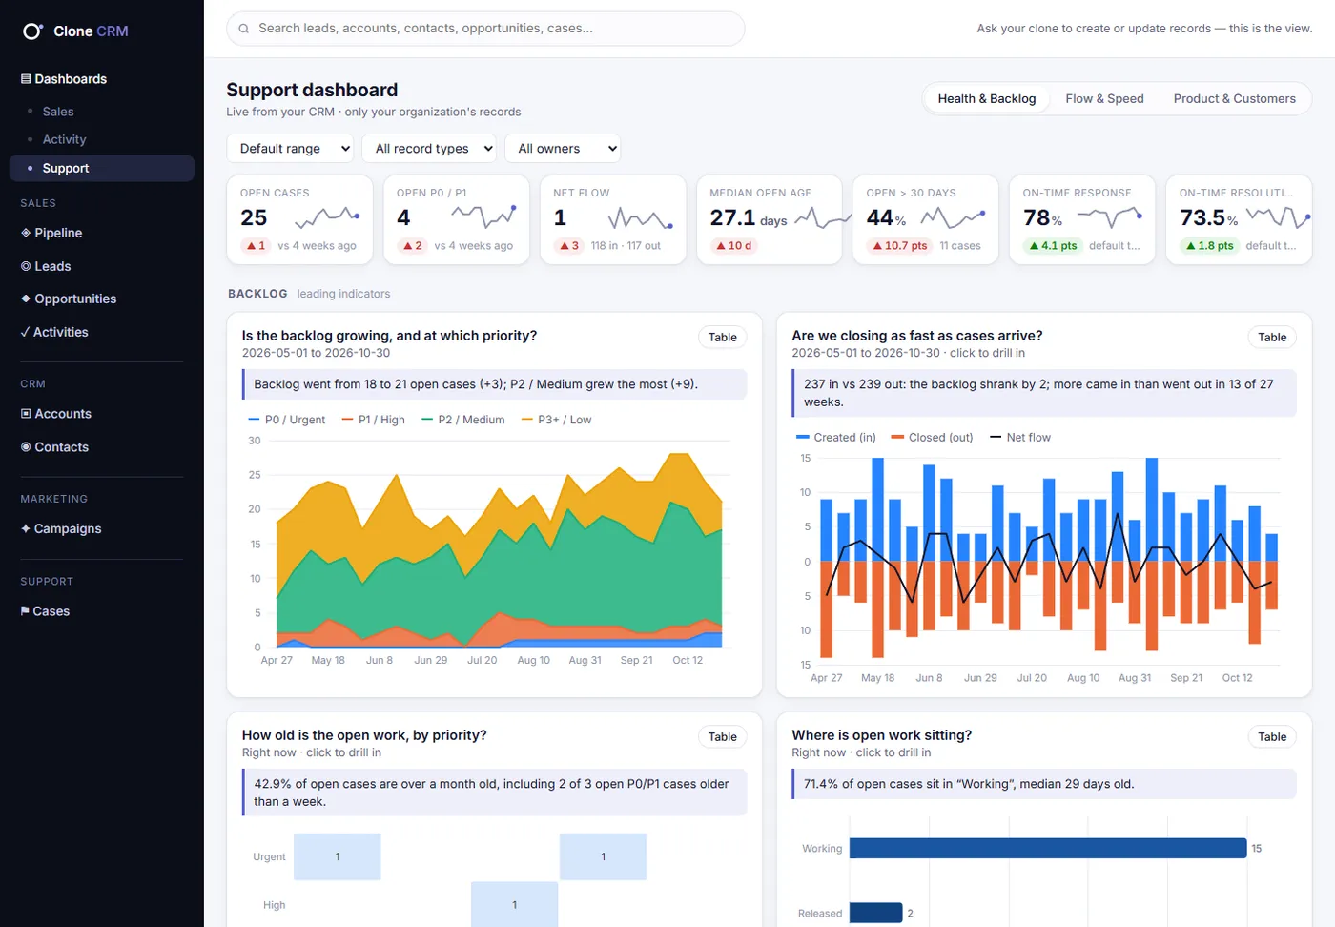Switch to the Health & Backlog tab

[987, 98]
